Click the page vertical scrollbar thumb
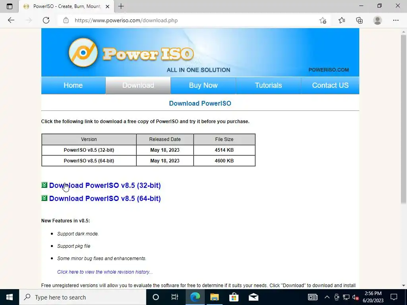 point(403,119)
